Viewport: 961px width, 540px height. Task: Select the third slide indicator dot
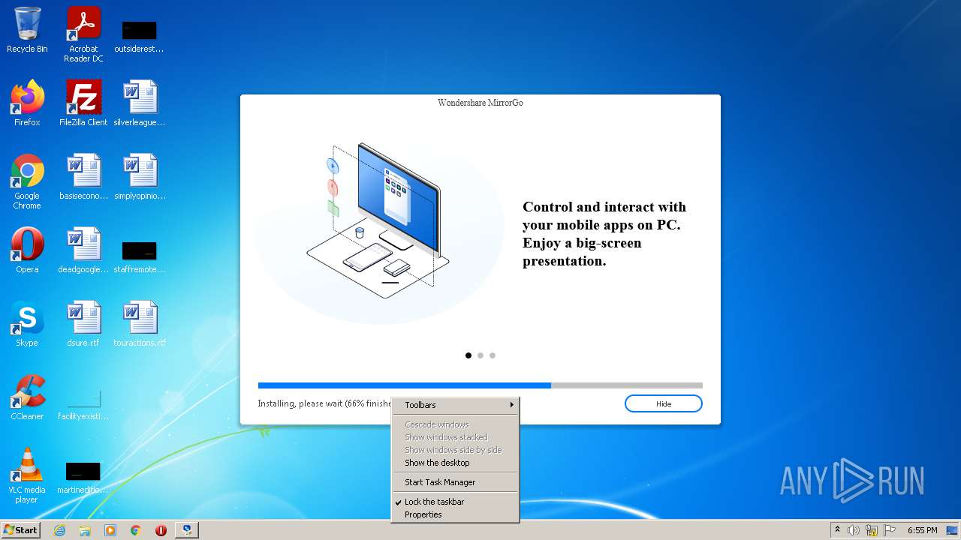(493, 355)
